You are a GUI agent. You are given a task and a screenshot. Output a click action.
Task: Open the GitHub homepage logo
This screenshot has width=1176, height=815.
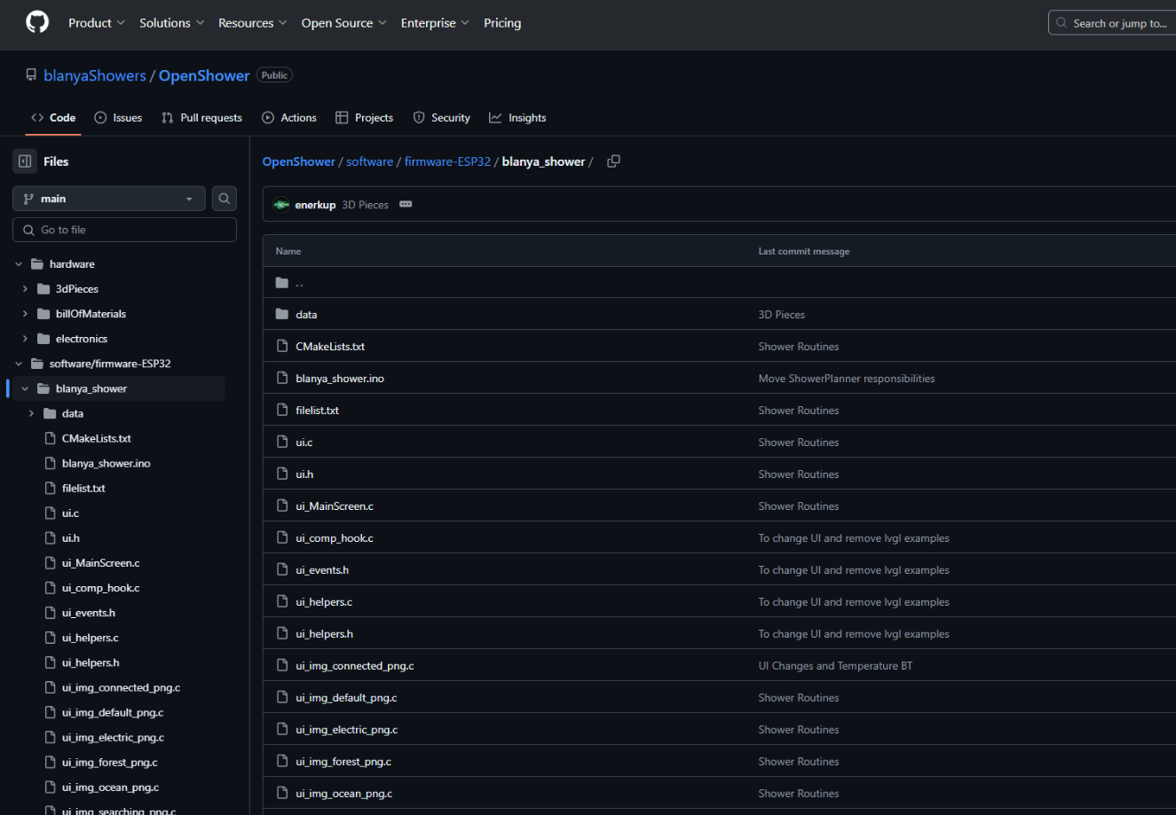(37, 22)
